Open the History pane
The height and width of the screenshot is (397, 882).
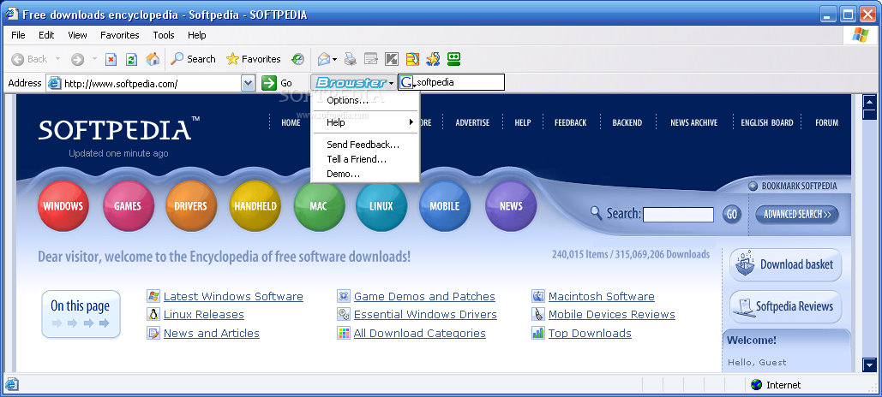pos(297,59)
